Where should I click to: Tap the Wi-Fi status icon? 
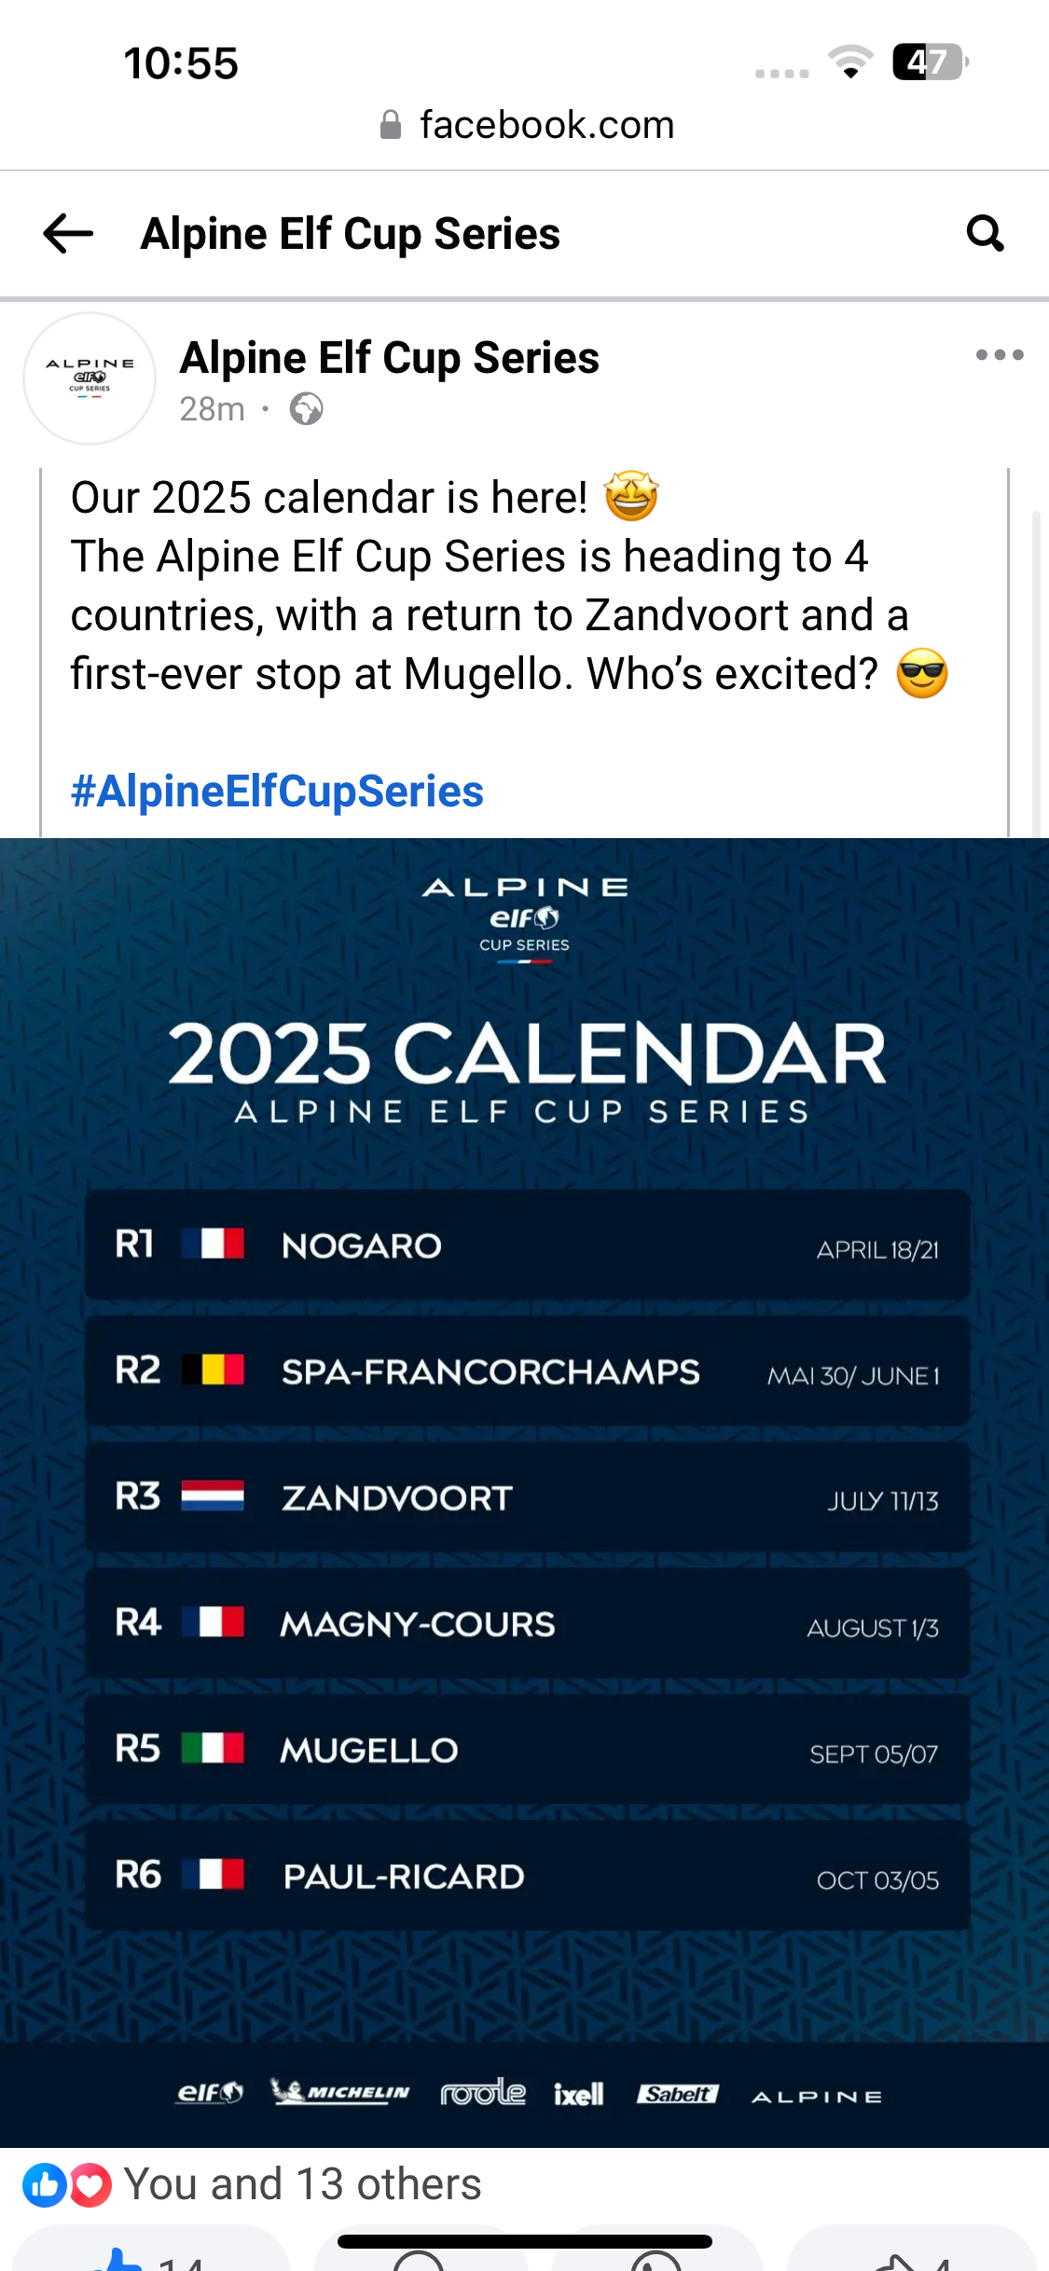pyautogui.click(x=850, y=63)
